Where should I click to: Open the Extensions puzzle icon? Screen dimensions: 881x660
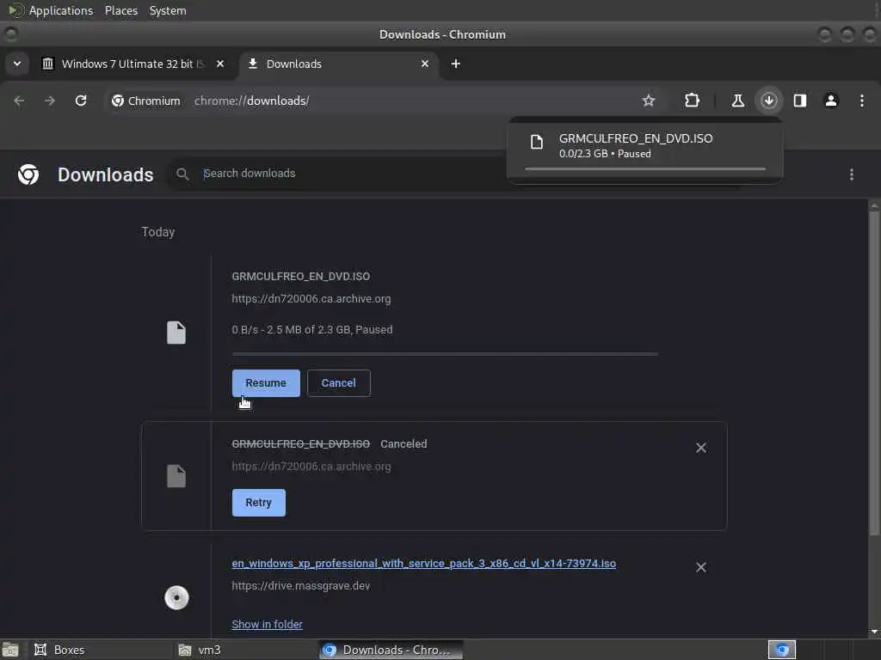click(692, 101)
